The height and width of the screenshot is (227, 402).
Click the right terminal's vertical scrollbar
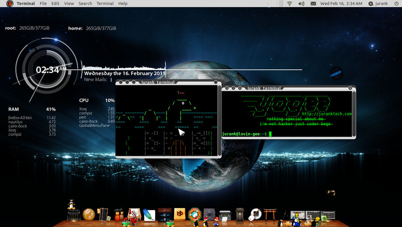click(x=354, y=114)
